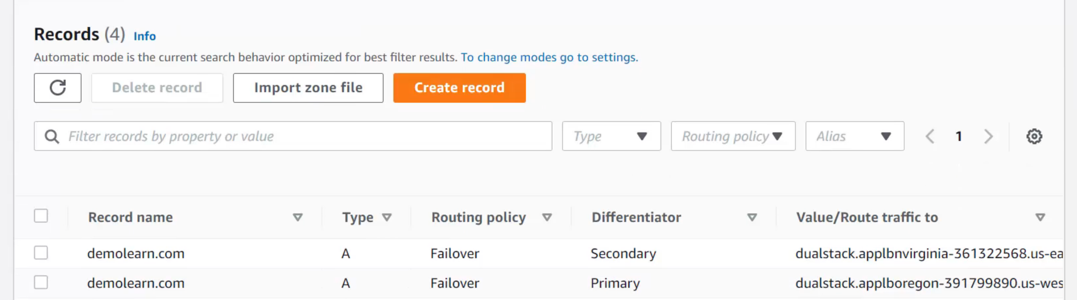Open table preferences via gear icon
1077x300 pixels.
click(x=1034, y=136)
